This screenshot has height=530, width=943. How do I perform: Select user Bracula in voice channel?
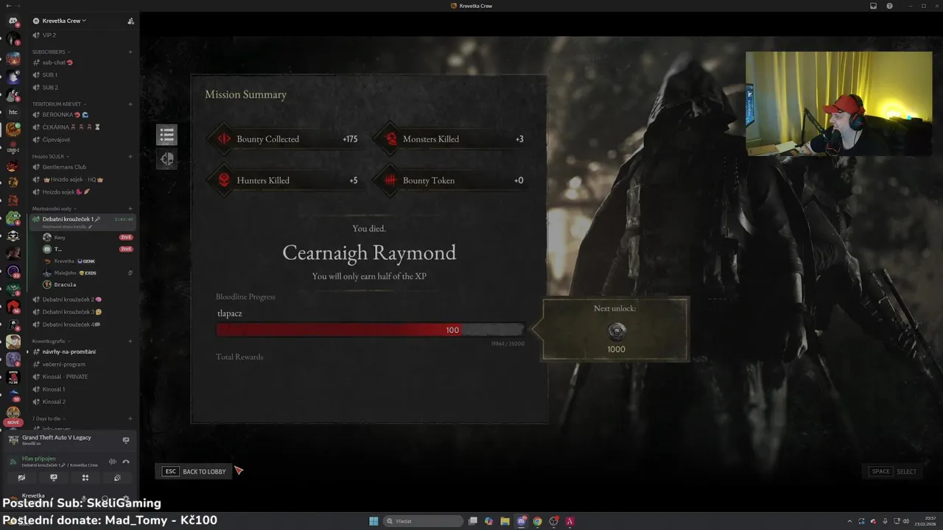(x=88, y=285)
